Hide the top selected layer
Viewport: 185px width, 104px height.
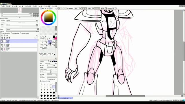tap(2, 40)
